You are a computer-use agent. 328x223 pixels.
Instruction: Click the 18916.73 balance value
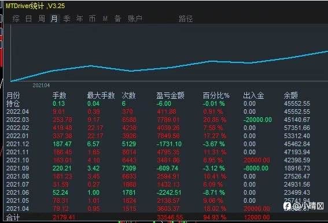coord(297,168)
